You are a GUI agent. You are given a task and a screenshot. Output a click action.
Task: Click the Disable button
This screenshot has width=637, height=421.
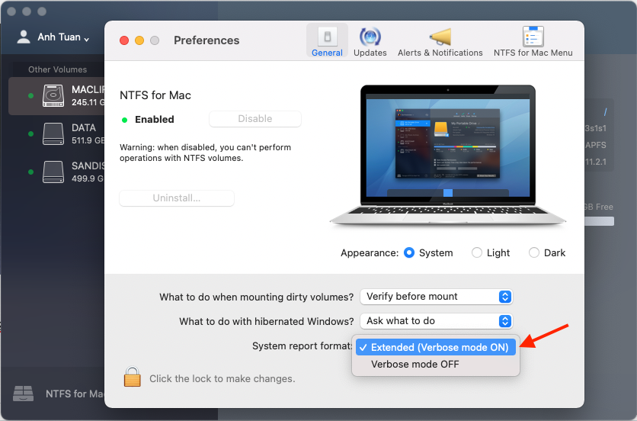tap(254, 119)
